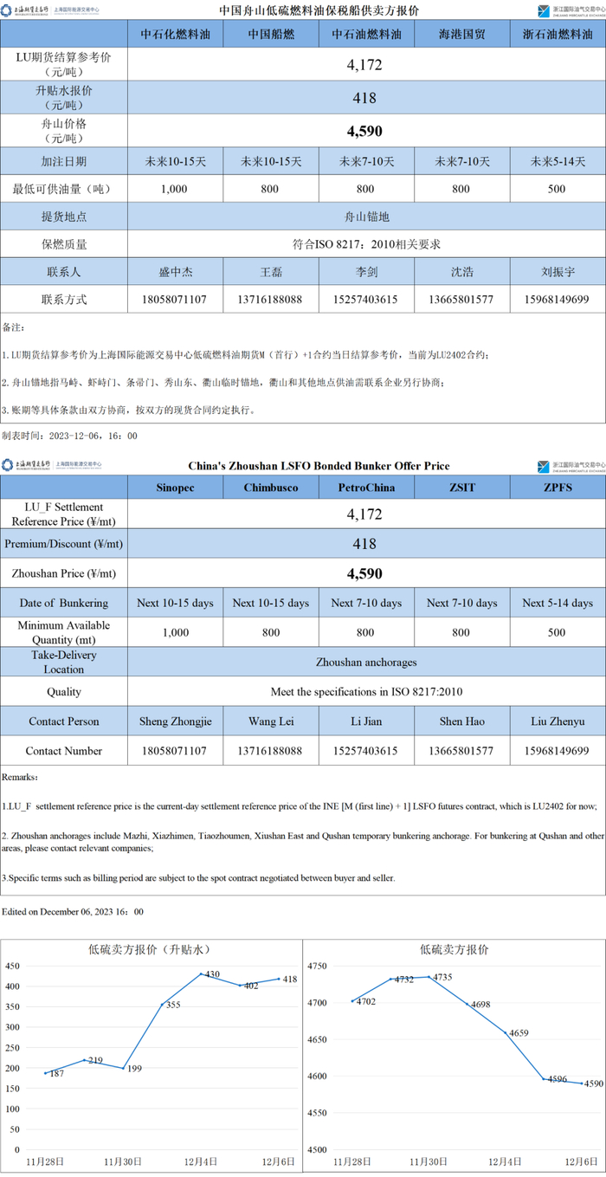Click the bold 4,590 price in Chinese table
The height and width of the screenshot is (1177, 606).
(x=364, y=132)
